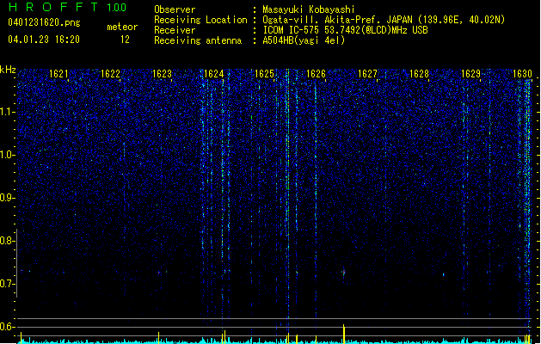The width and height of the screenshot is (541, 344).
Task: Click the 1626 time axis marker
Action: coord(316,74)
